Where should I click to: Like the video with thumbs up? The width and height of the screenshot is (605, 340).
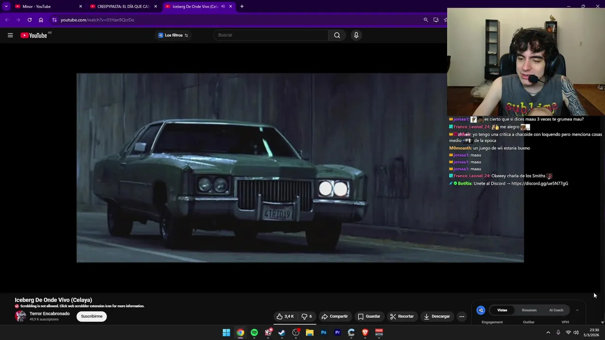point(285,316)
